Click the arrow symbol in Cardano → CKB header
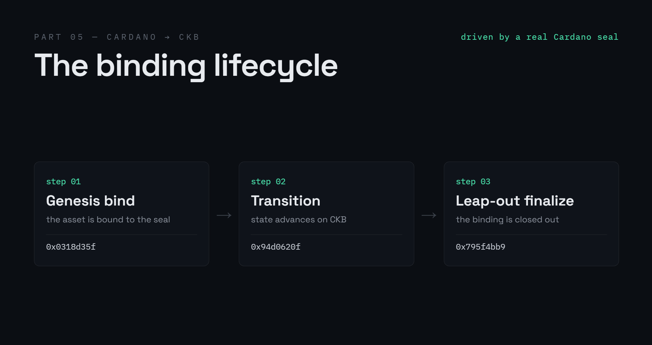The image size is (652, 345). [167, 37]
